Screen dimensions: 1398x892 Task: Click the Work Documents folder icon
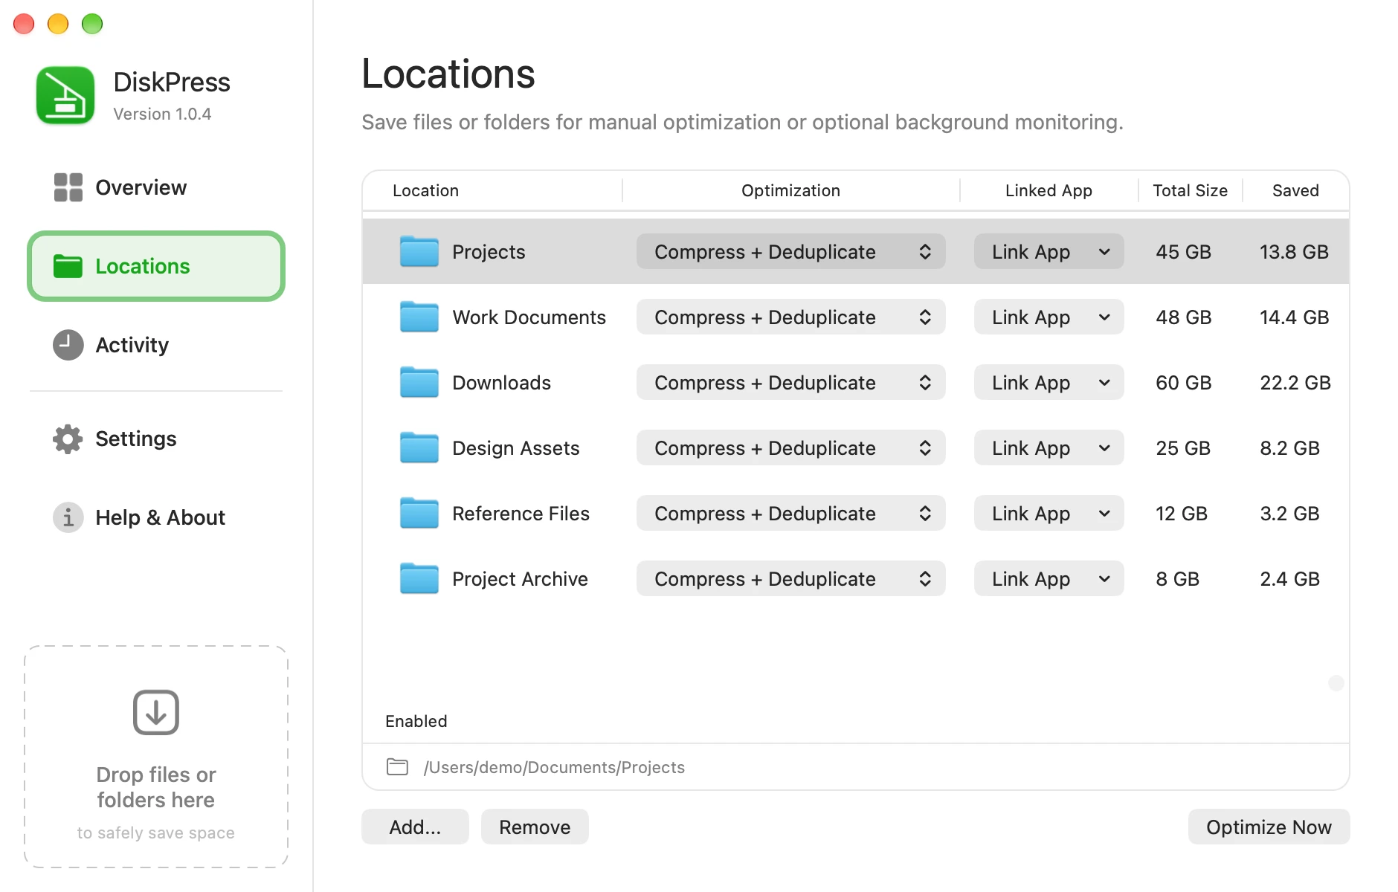pos(419,317)
